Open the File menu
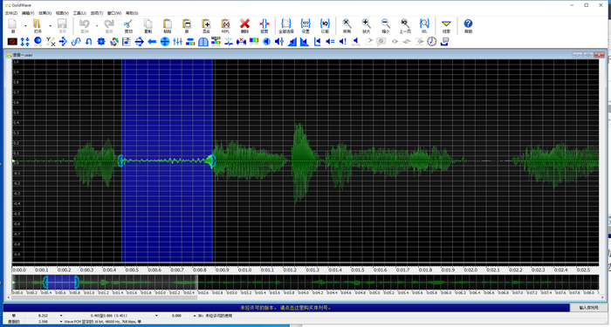 [10, 13]
